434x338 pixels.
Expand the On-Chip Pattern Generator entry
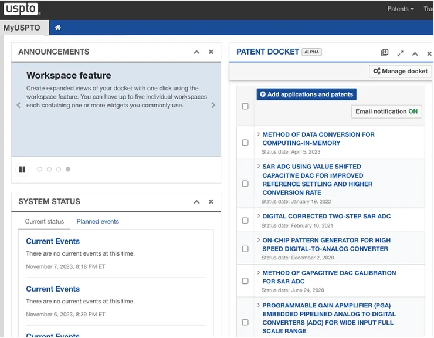pyautogui.click(x=259, y=240)
